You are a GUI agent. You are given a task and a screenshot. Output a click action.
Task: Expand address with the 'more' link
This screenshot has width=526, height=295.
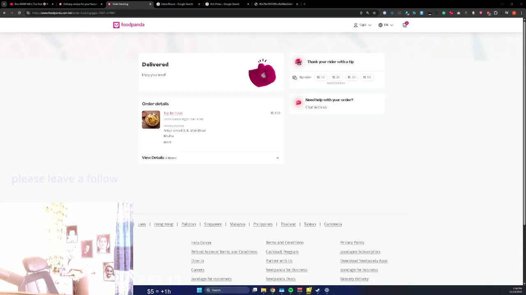(167, 142)
